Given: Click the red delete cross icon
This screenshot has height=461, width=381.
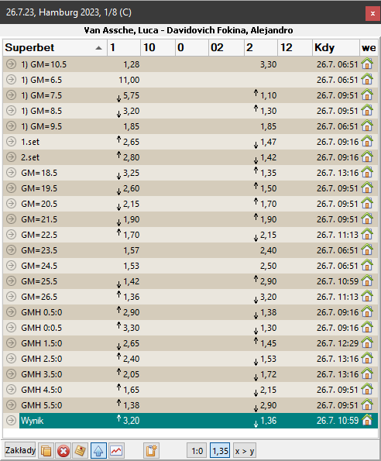Looking at the screenshot, I should click(x=63, y=450).
